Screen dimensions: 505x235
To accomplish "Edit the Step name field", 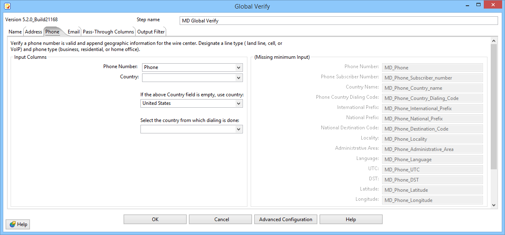I will click(x=338, y=21).
